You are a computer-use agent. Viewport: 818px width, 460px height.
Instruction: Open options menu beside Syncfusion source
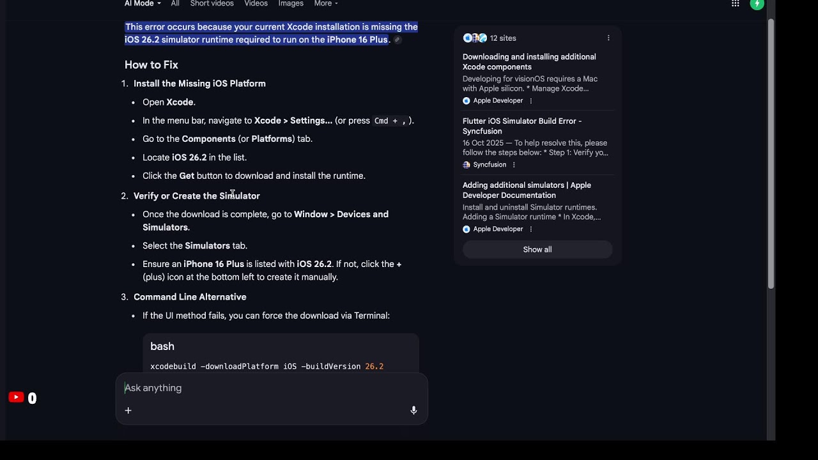514,165
